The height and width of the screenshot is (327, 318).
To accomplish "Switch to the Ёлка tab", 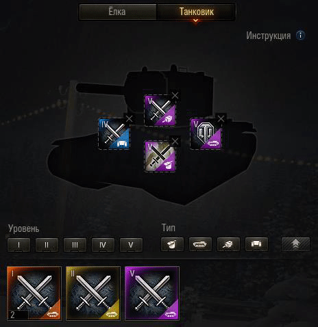I will [x=117, y=12].
